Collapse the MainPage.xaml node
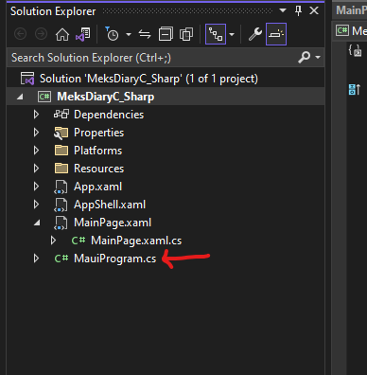367x375 pixels. point(37,223)
